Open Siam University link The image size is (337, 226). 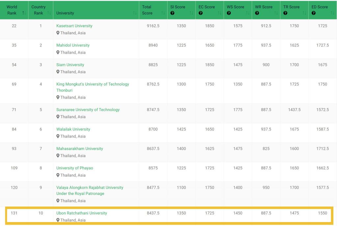click(x=70, y=65)
